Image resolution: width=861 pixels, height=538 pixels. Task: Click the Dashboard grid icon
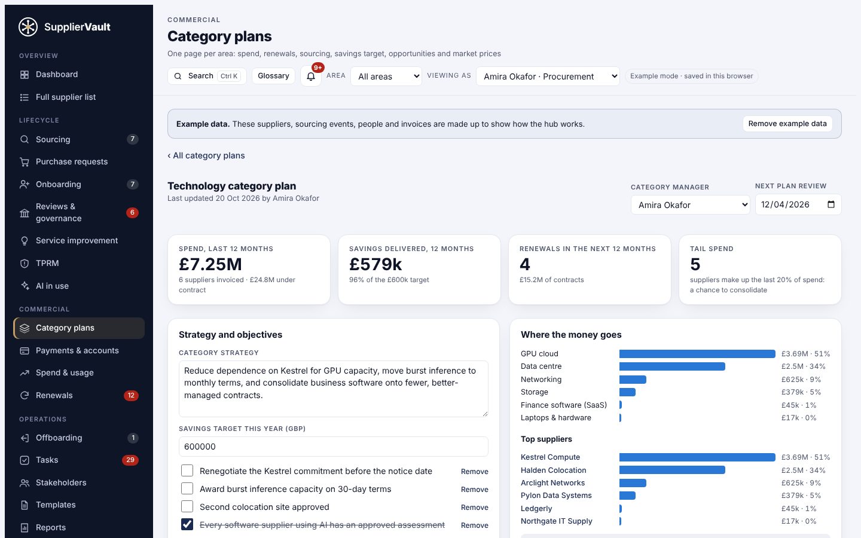coord(25,75)
